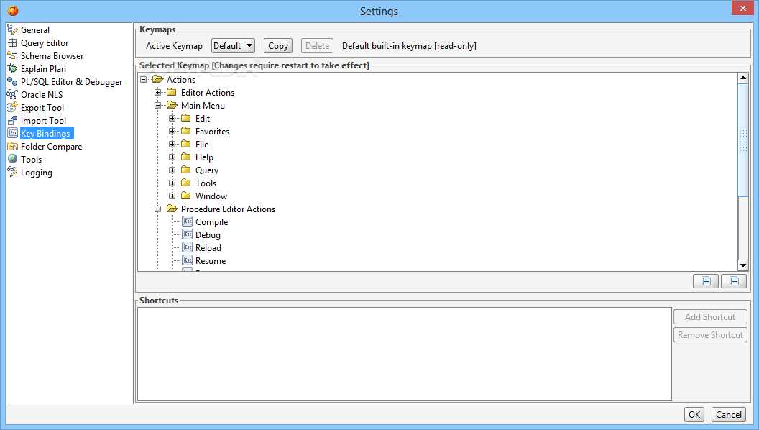This screenshot has height=430, width=759.
Task: Collapse the Actions root node
Action: (x=144, y=79)
